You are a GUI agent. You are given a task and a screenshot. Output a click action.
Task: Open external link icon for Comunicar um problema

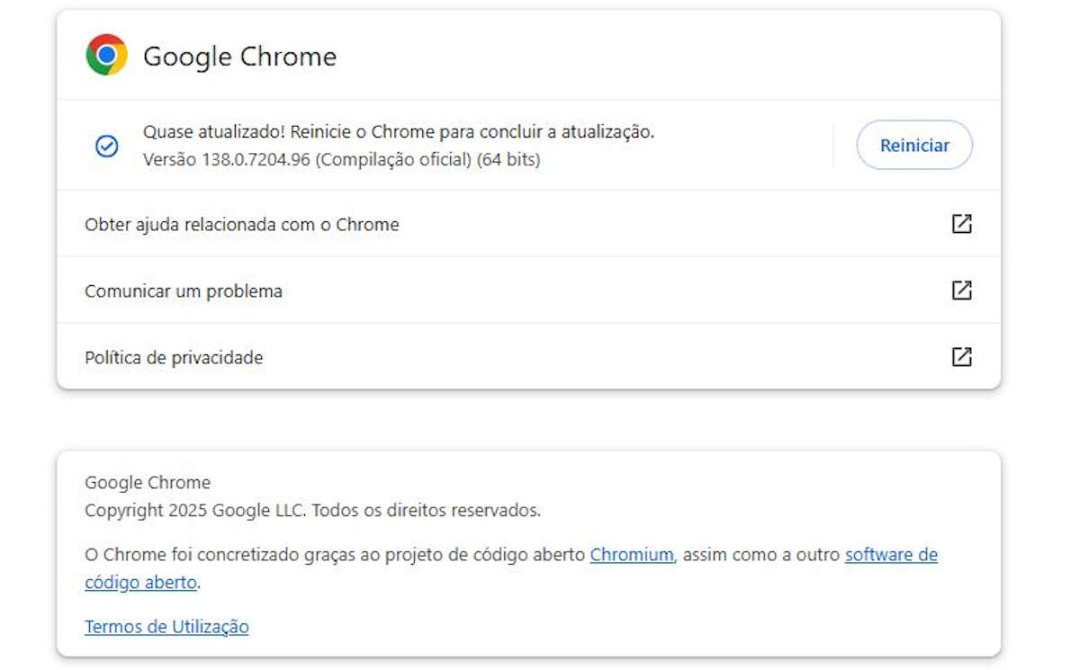(x=961, y=290)
